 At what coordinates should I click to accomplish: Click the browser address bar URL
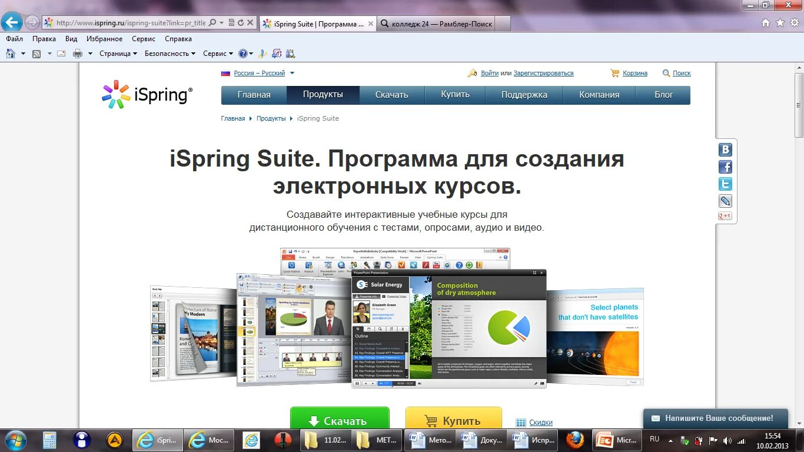click(131, 23)
